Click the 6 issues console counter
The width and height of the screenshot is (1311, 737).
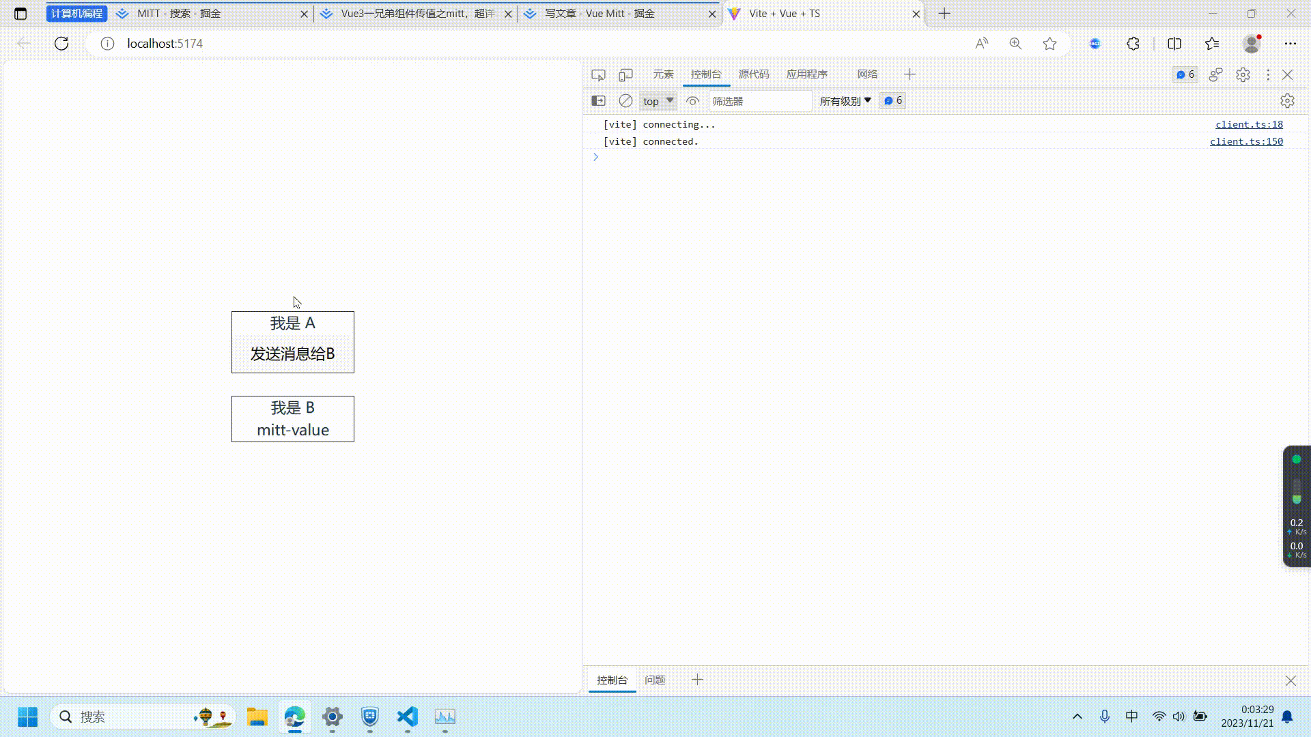893,101
